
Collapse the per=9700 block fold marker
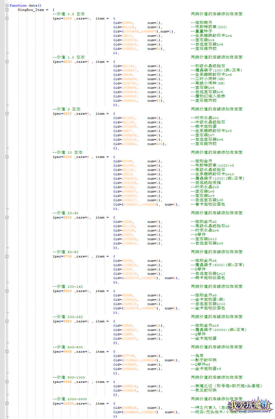7,256
